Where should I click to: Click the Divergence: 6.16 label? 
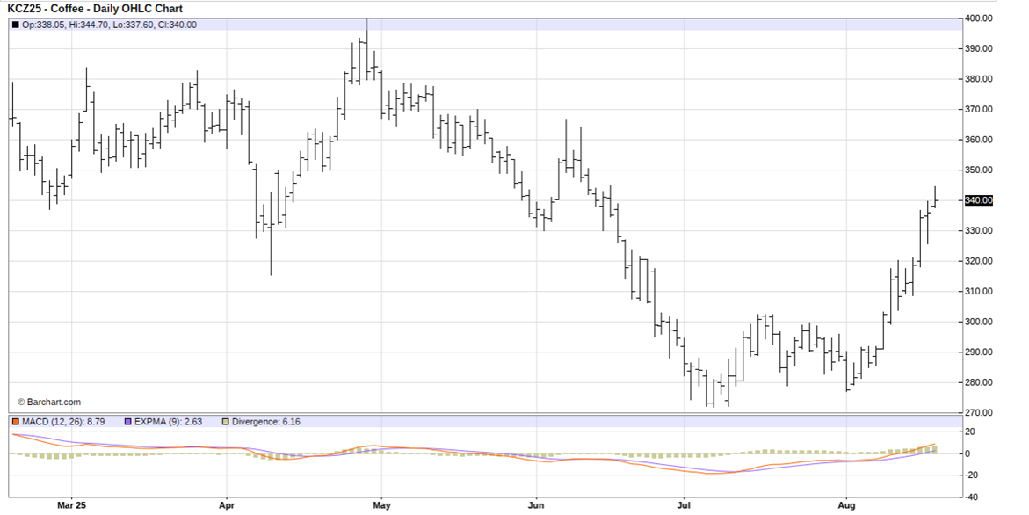click(x=265, y=422)
